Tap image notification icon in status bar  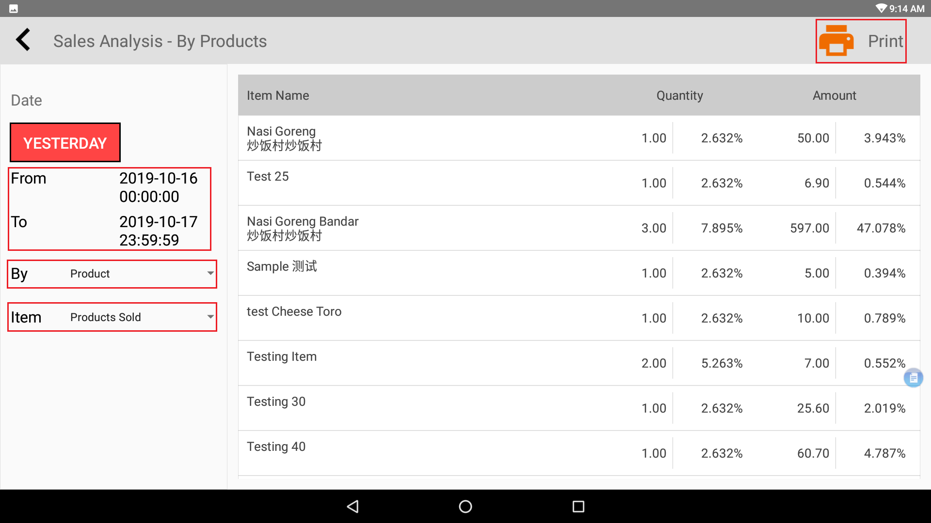point(14,8)
